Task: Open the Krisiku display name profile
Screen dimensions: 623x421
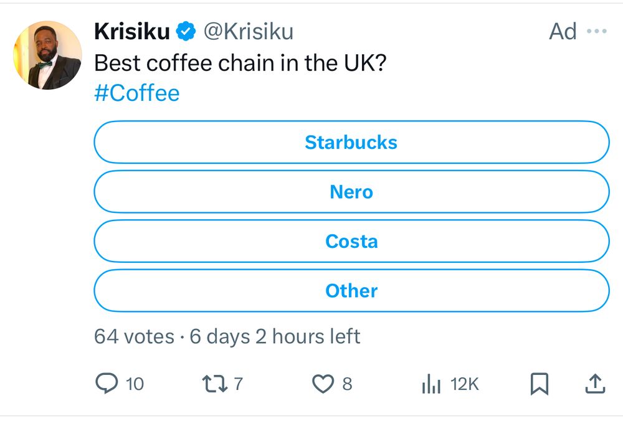Action: 132,31
